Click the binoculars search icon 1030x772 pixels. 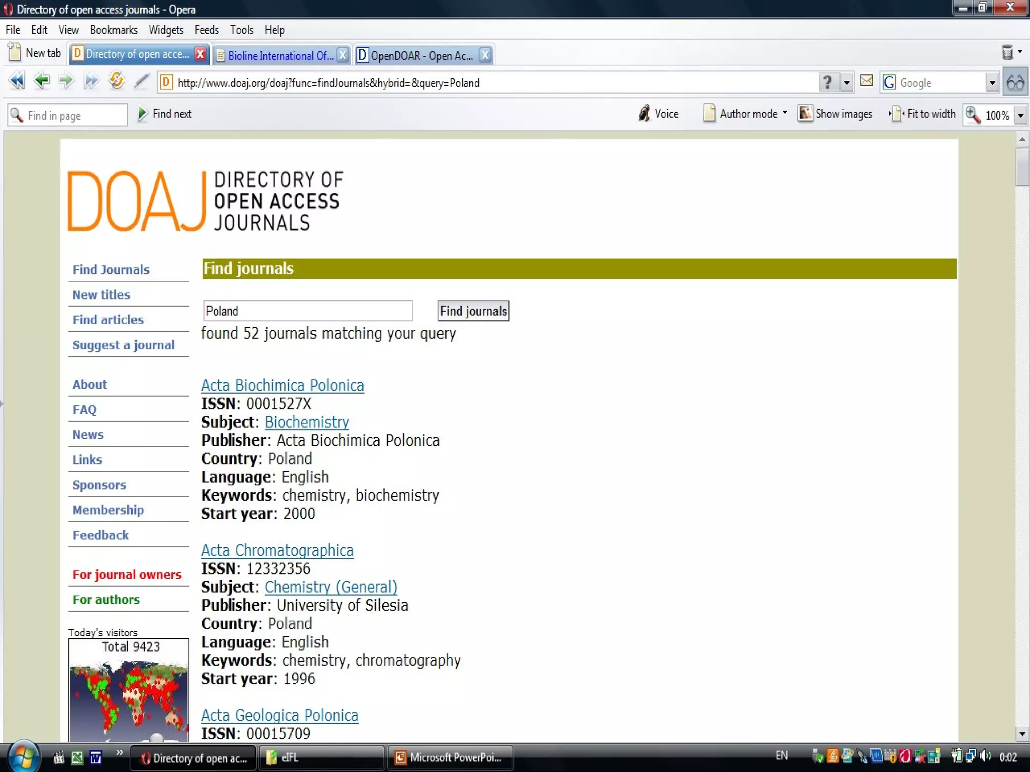[1015, 82]
